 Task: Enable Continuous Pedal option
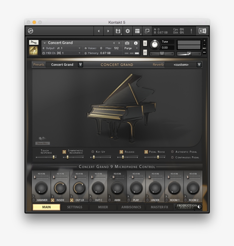[x=172, y=157]
